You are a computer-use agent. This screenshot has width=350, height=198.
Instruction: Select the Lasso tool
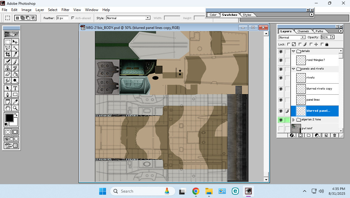(8, 48)
